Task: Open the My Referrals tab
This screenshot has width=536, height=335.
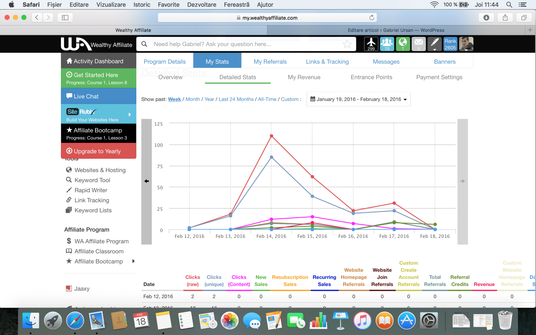Action: click(x=270, y=62)
